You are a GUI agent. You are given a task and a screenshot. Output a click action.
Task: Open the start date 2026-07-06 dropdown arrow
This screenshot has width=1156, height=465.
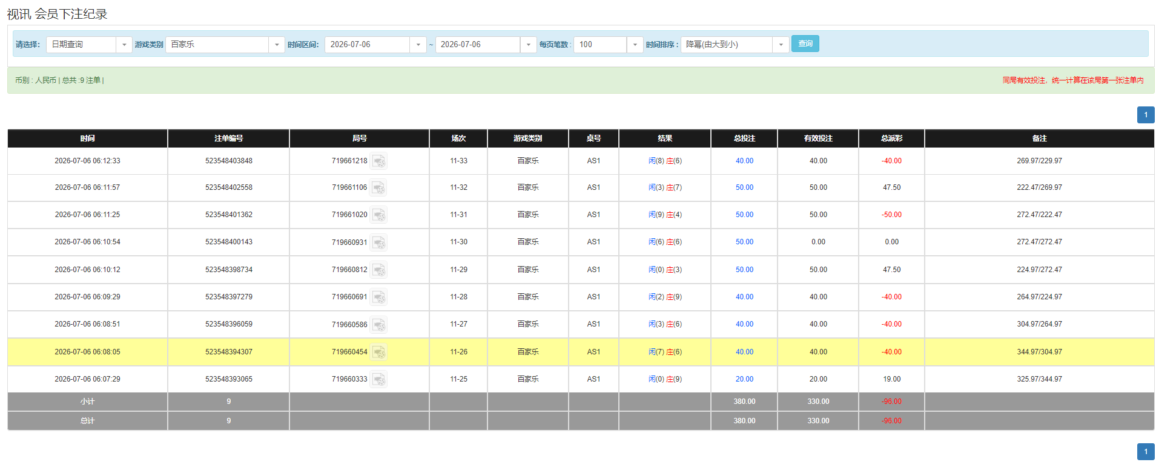pyautogui.click(x=418, y=45)
